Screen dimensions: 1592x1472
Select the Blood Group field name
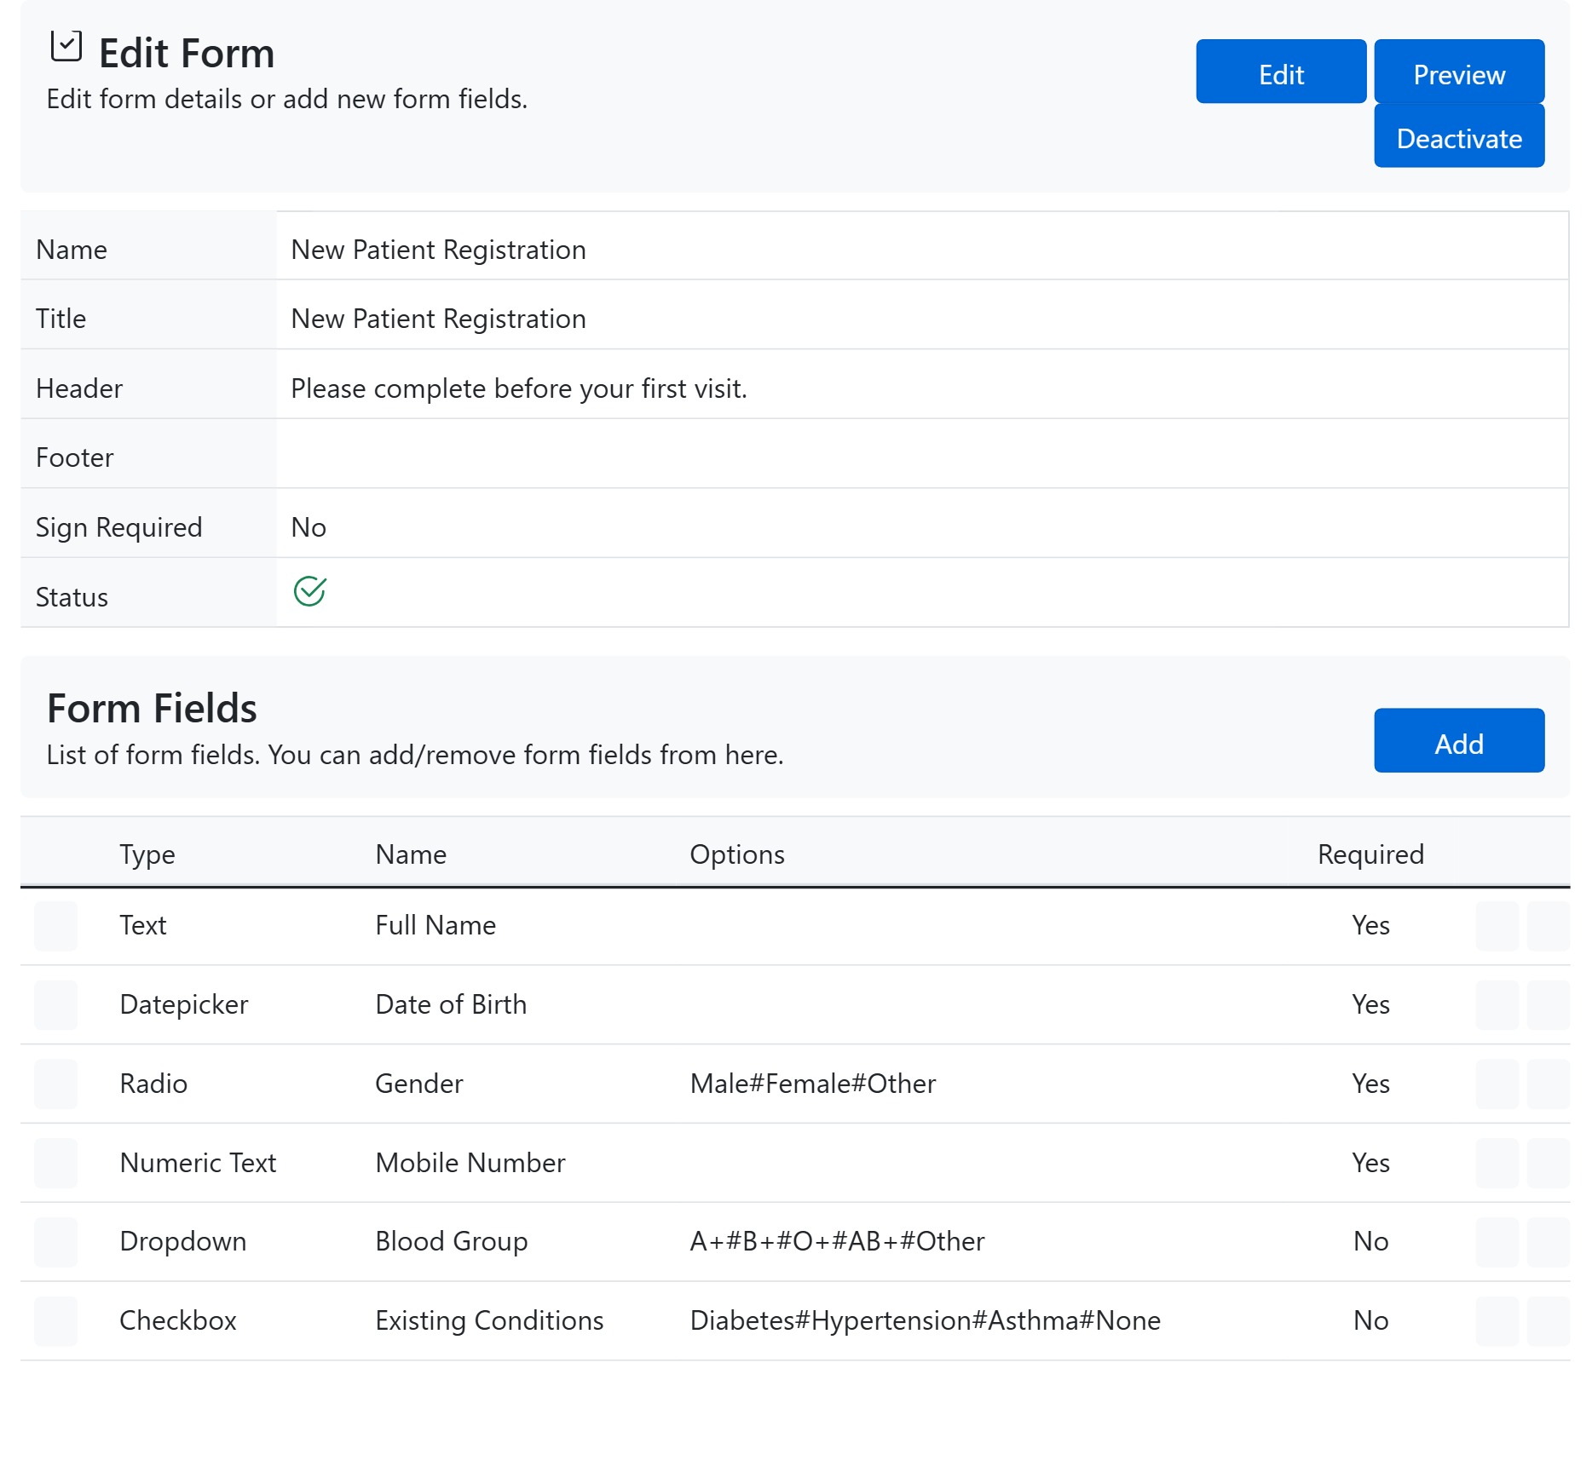tap(452, 1241)
